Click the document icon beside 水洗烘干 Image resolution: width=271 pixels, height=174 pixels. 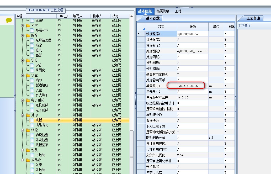coord(32,95)
